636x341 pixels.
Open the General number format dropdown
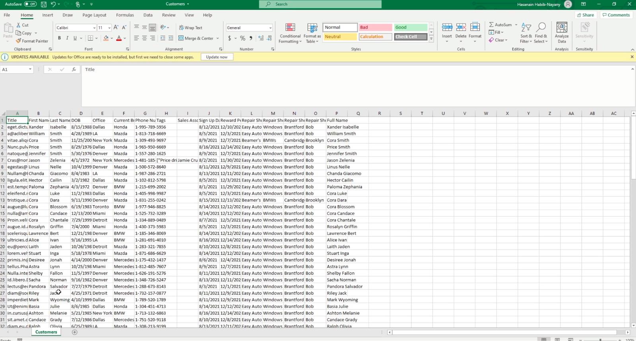pyautogui.click(x=270, y=28)
